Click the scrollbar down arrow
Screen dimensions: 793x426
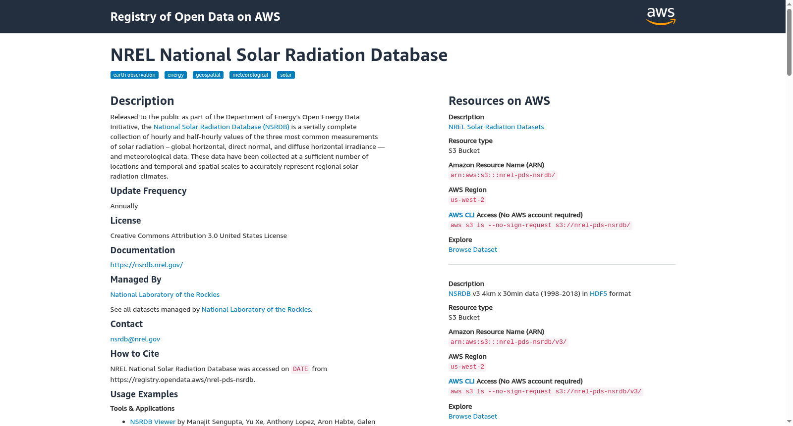(x=789, y=422)
